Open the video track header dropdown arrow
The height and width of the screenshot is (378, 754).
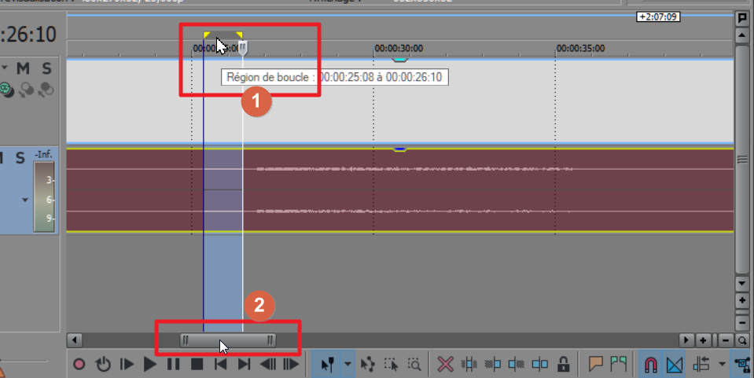click(x=5, y=68)
